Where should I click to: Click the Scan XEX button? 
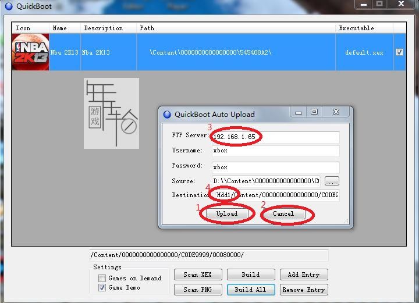198,275
